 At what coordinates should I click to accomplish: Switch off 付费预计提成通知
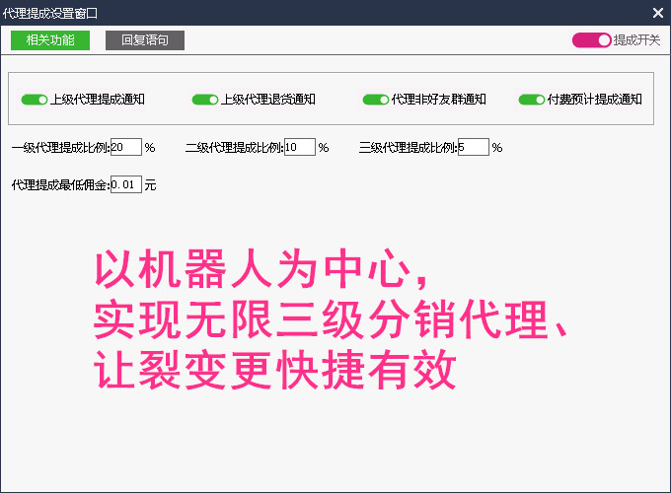[532, 100]
